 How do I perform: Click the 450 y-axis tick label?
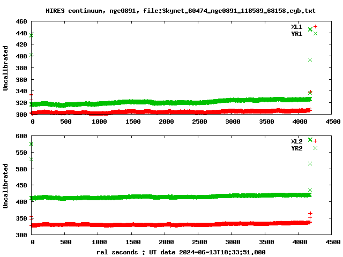click(21, 185)
